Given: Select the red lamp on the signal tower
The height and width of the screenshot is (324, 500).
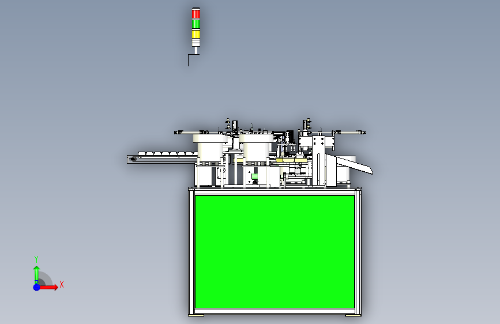Looking at the screenshot, I should tap(196, 14).
